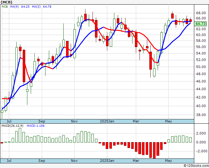Click the MACD(26,12,9) indicator label
209x168 pixels.
click(13, 126)
